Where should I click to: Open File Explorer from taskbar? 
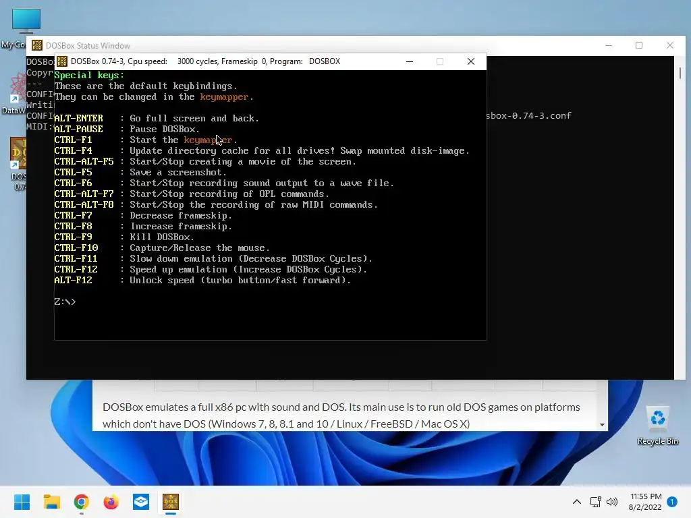tap(51, 502)
